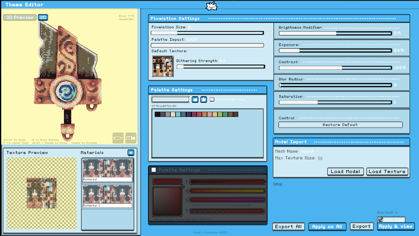Click the Export All button

tap(288, 227)
